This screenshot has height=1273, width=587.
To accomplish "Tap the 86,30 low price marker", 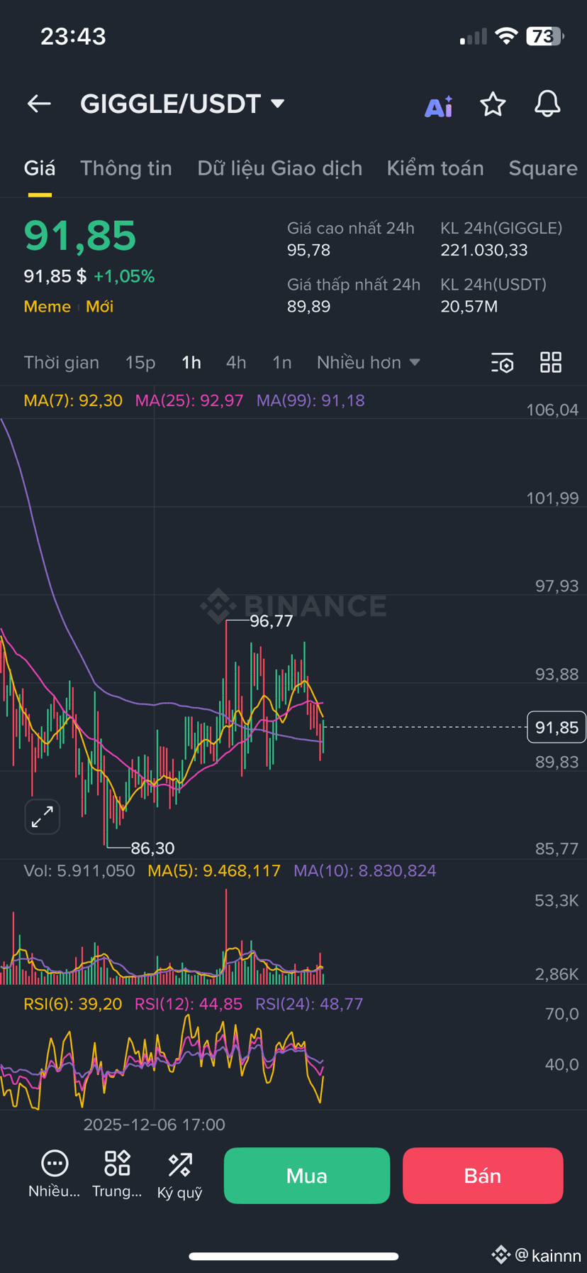I will tap(152, 848).
